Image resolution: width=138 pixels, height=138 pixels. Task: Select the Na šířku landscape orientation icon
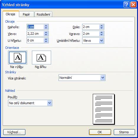[41, 58]
